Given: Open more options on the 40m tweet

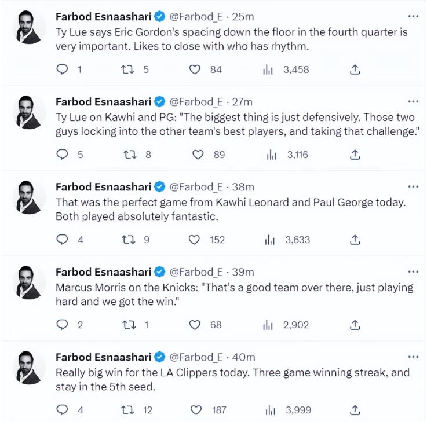Looking at the screenshot, I should point(413,357).
